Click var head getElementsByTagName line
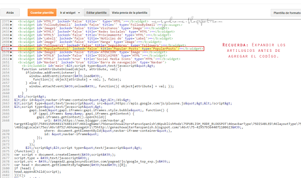This screenshot has width=301, height=178. point(71,165)
